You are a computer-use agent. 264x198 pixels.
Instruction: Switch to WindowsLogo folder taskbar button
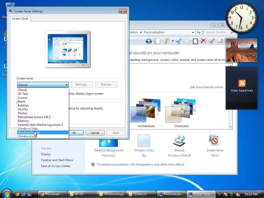112,194
